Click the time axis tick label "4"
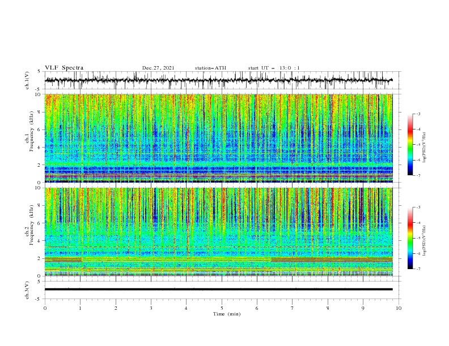 click(187, 308)
